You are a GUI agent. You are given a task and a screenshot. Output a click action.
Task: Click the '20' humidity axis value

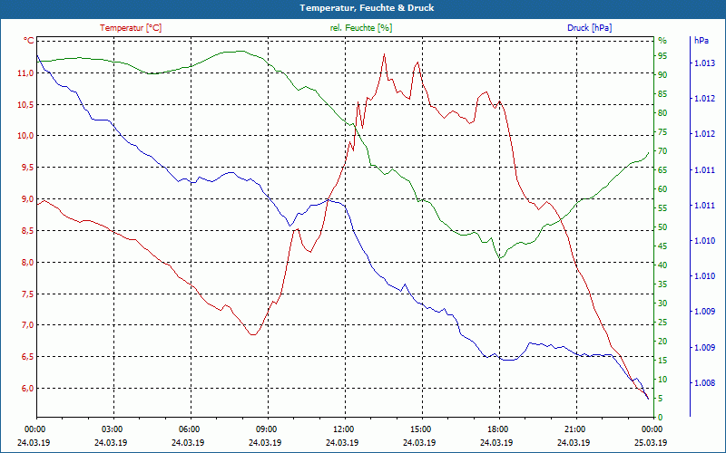pos(662,342)
